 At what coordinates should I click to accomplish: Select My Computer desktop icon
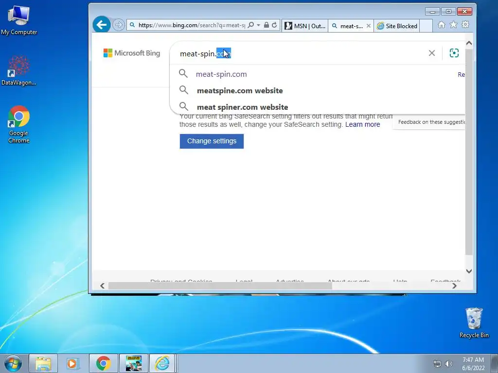tap(19, 20)
